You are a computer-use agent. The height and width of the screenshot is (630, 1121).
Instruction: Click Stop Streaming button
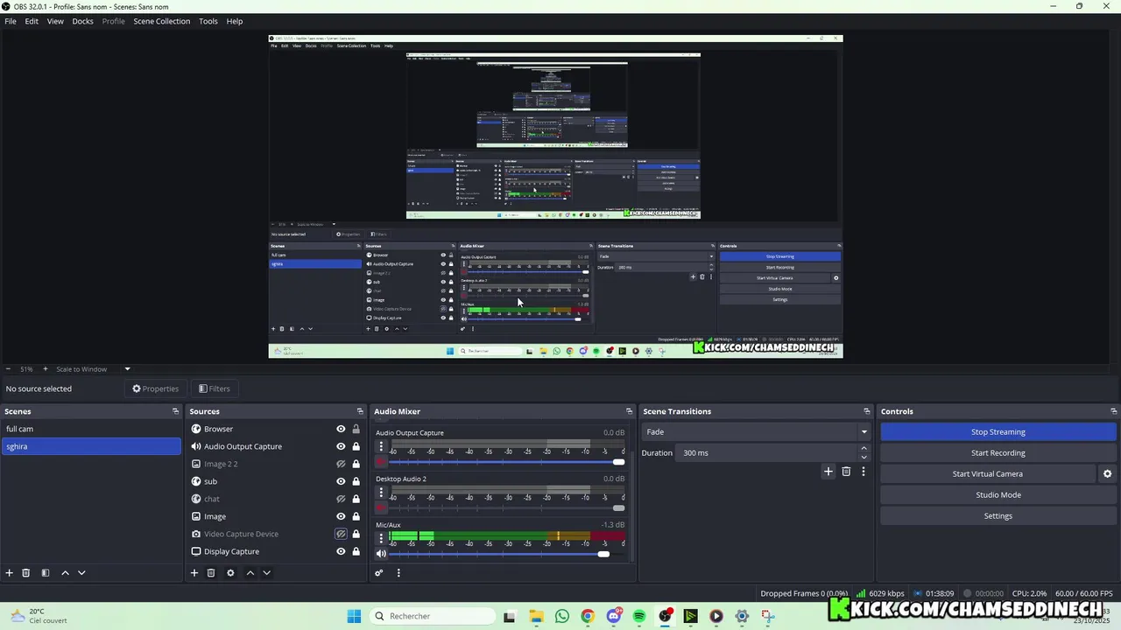point(998,431)
